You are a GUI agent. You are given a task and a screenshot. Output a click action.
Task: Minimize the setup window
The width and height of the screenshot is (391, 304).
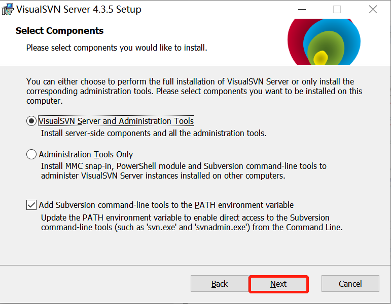coord(302,10)
